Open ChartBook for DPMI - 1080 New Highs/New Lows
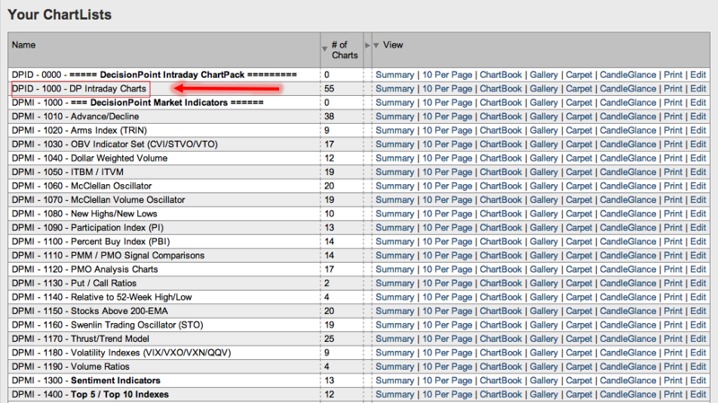 (501, 214)
